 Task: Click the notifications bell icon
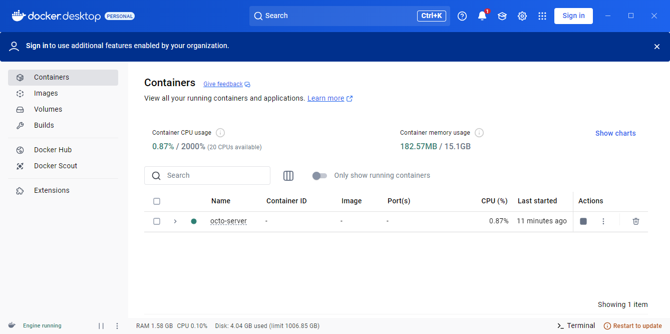(482, 16)
